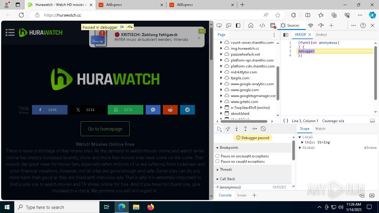Click Windows taskbar search box
The width and height of the screenshot is (379, 213).
pos(57,207)
